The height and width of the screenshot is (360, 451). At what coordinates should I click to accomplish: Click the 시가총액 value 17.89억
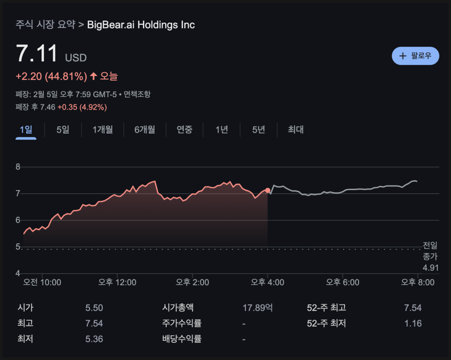click(257, 308)
